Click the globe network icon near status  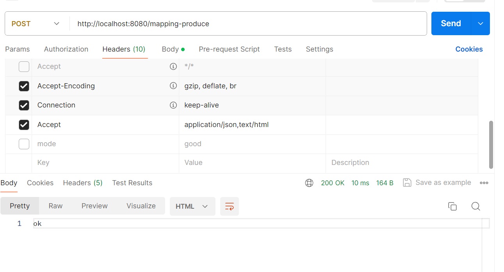(309, 183)
